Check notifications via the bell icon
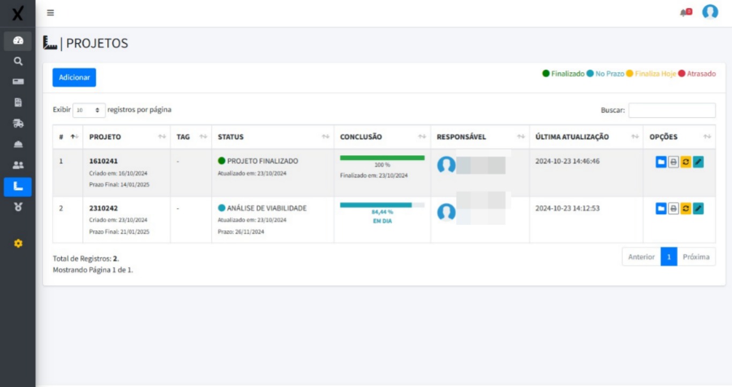732x387 pixels. coord(683,13)
